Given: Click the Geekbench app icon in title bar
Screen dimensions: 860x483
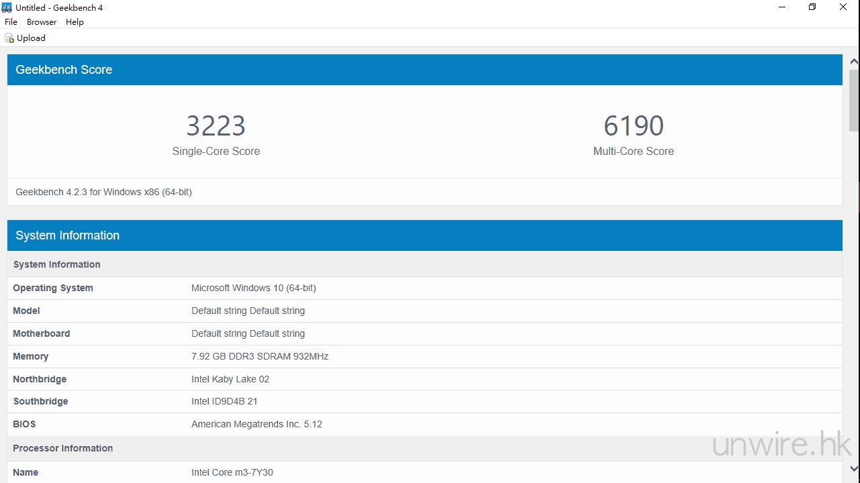Looking at the screenshot, I should (x=7, y=7).
